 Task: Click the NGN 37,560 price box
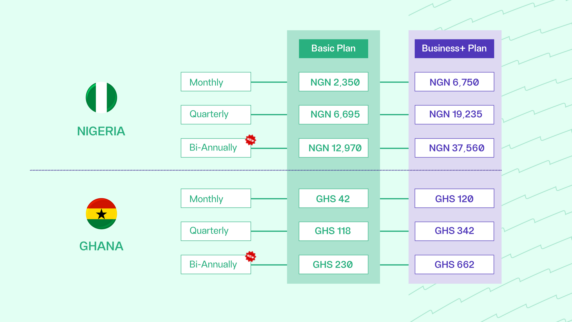pos(454,148)
